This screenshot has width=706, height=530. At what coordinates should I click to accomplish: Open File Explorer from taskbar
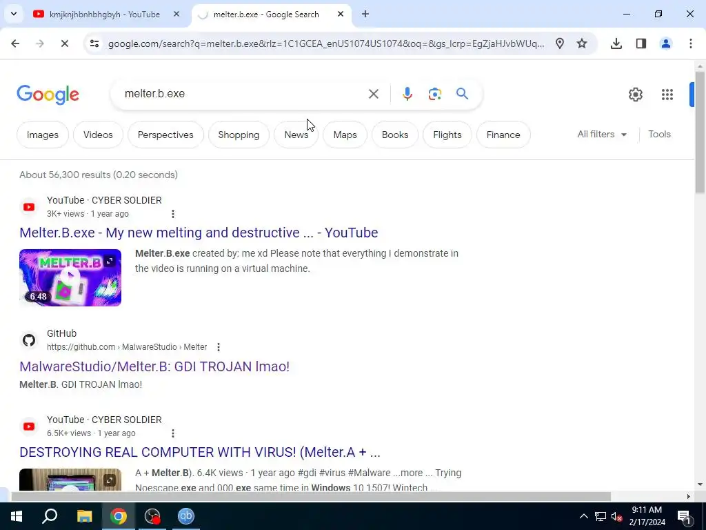[x=84, y=516]
